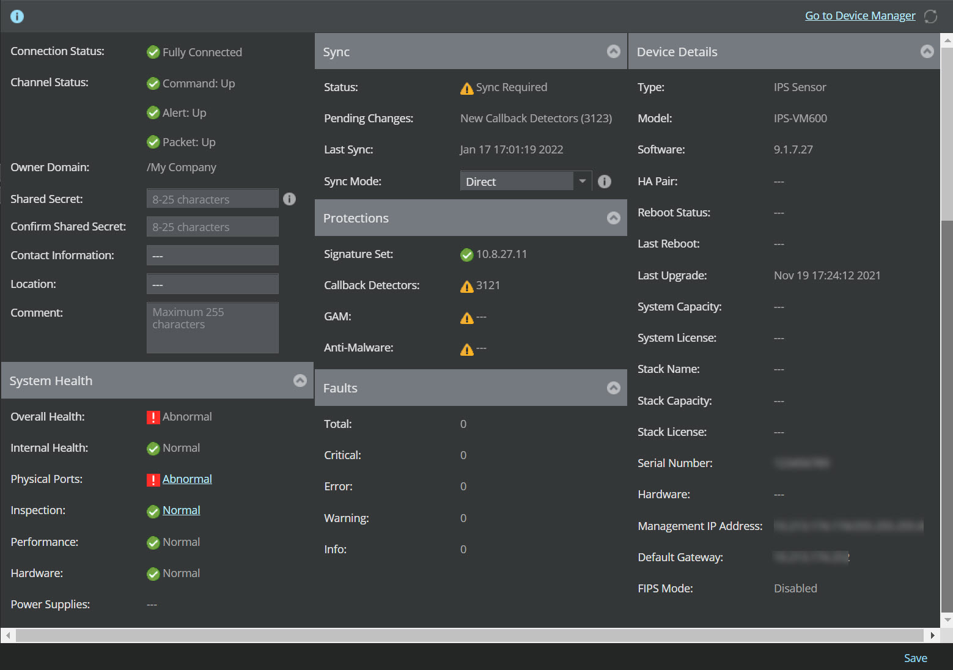Click the Internal Health green check icon
This screenshot has height=670, width=953.
153,449
